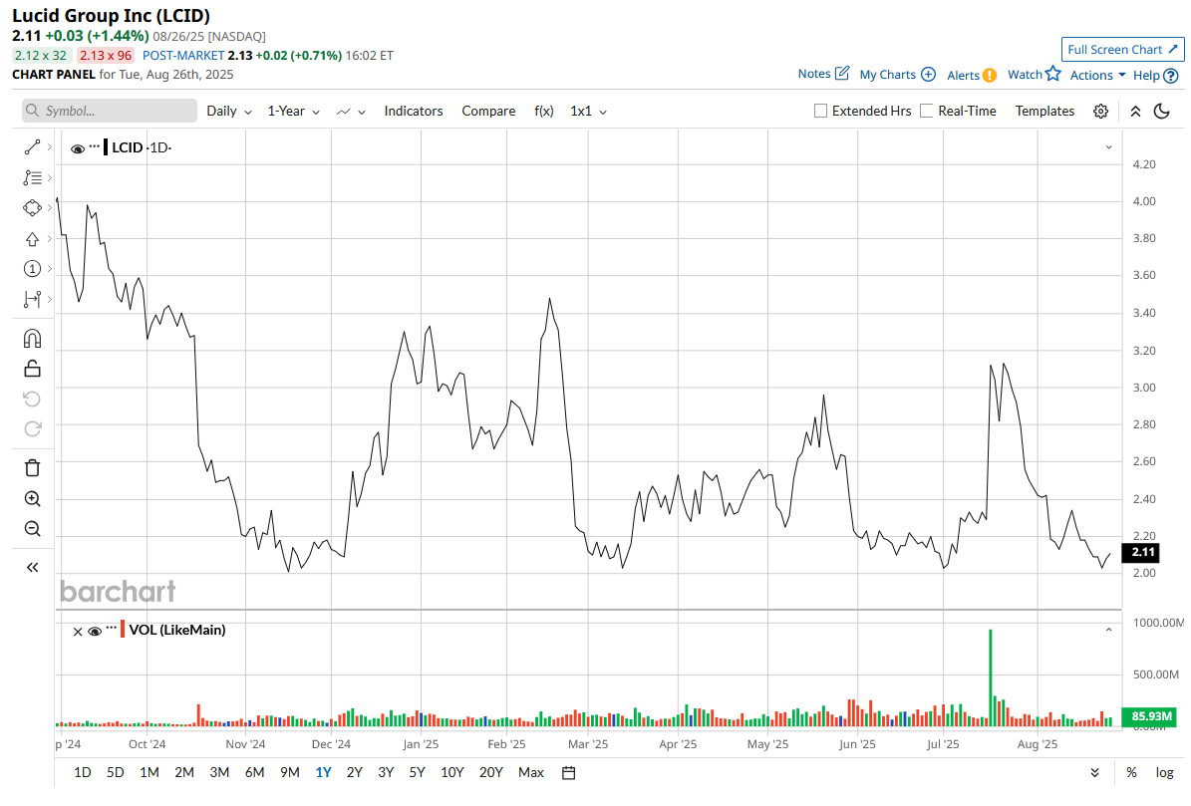Open the date range calendar icon
This screenshot has height=806, width=1191.
pyautogui.click(x=568, y=772)
